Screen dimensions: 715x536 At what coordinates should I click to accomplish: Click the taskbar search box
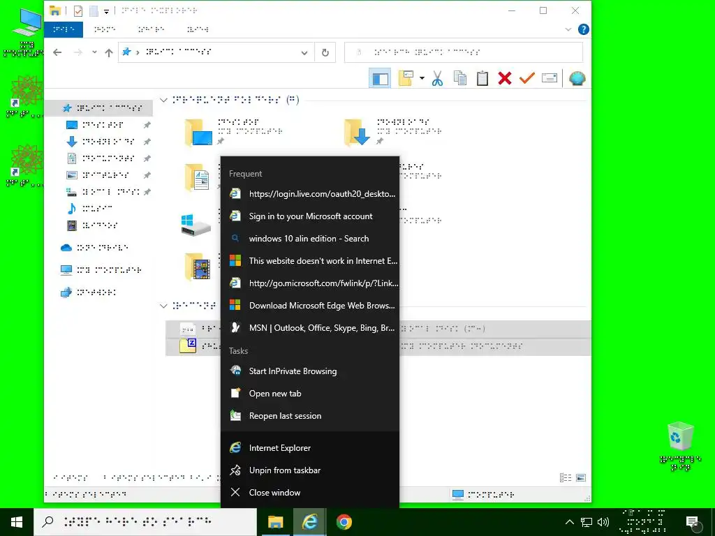(x=145, y=522)
